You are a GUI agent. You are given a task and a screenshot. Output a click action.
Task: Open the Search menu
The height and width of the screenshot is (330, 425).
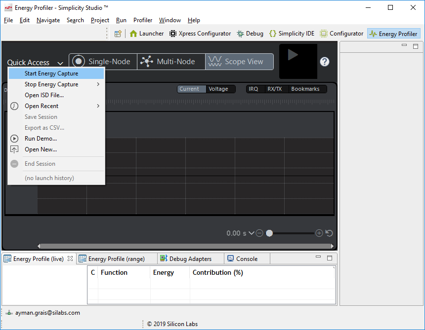tap(75, 20)
